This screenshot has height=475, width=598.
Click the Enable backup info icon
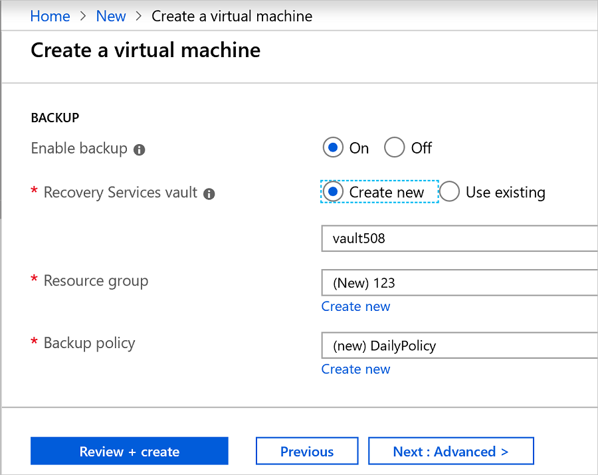click(139, 149)
